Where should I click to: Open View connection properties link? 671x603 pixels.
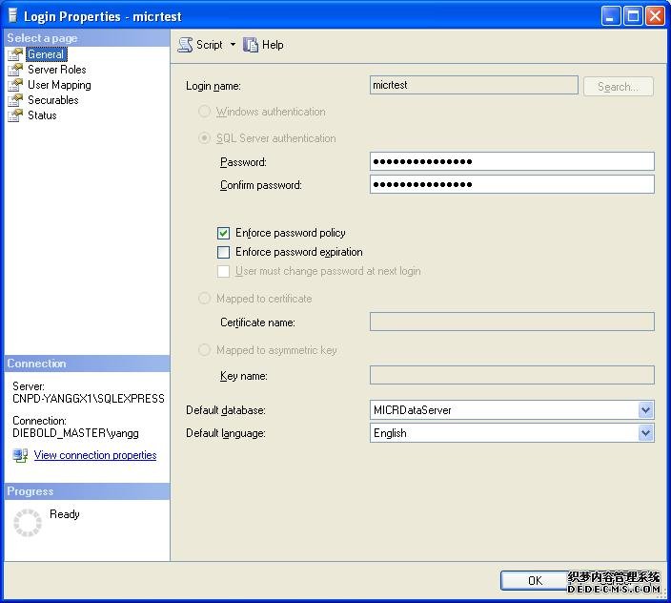pos(95,455)
